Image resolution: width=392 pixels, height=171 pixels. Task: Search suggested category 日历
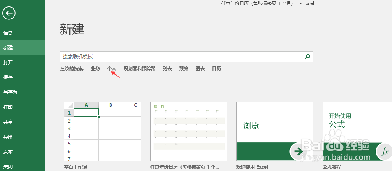pyautogui.click(x=217, y=69)
